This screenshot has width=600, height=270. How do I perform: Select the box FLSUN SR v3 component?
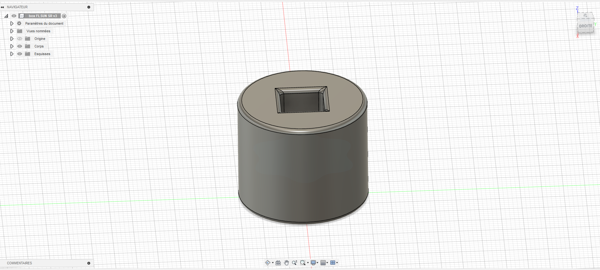[43, 16]
